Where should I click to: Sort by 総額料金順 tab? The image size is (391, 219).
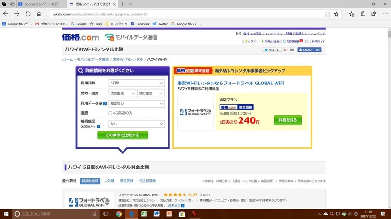(90, 181)
